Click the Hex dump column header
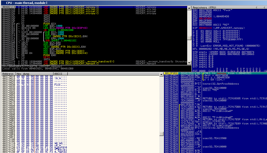Screen dimensions: 267x153 [x=34, y=74]
